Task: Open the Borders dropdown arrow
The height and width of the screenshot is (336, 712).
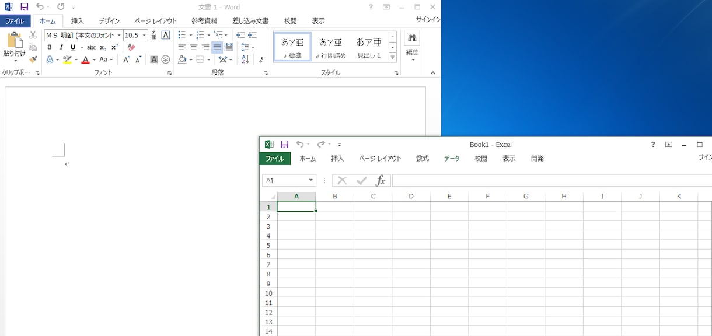Action: (209, 60)
